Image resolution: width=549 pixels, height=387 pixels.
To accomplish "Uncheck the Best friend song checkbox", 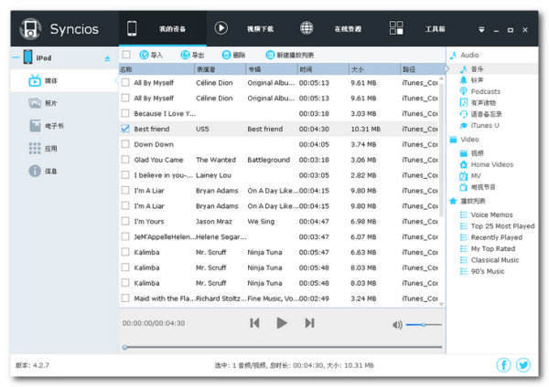I will click(x=125, y=129).
